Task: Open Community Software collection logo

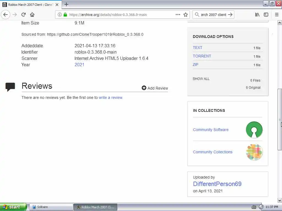Action: click(x=254, y=130)
